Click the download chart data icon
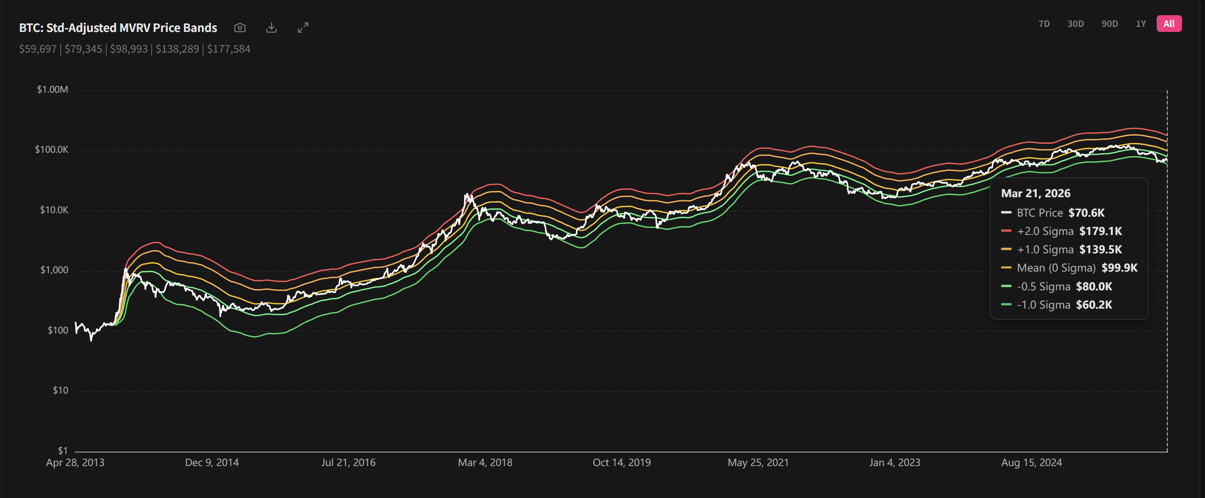The image size is (1205, 498). point(271,28)
